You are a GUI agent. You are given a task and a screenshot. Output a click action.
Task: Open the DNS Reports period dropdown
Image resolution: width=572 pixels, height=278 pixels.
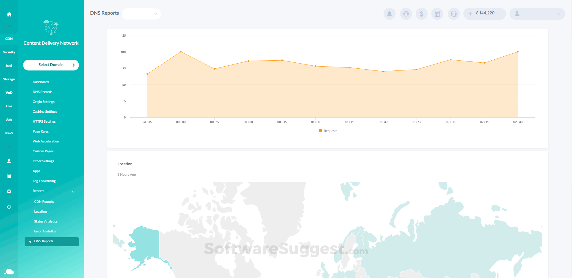coord(141,14)
